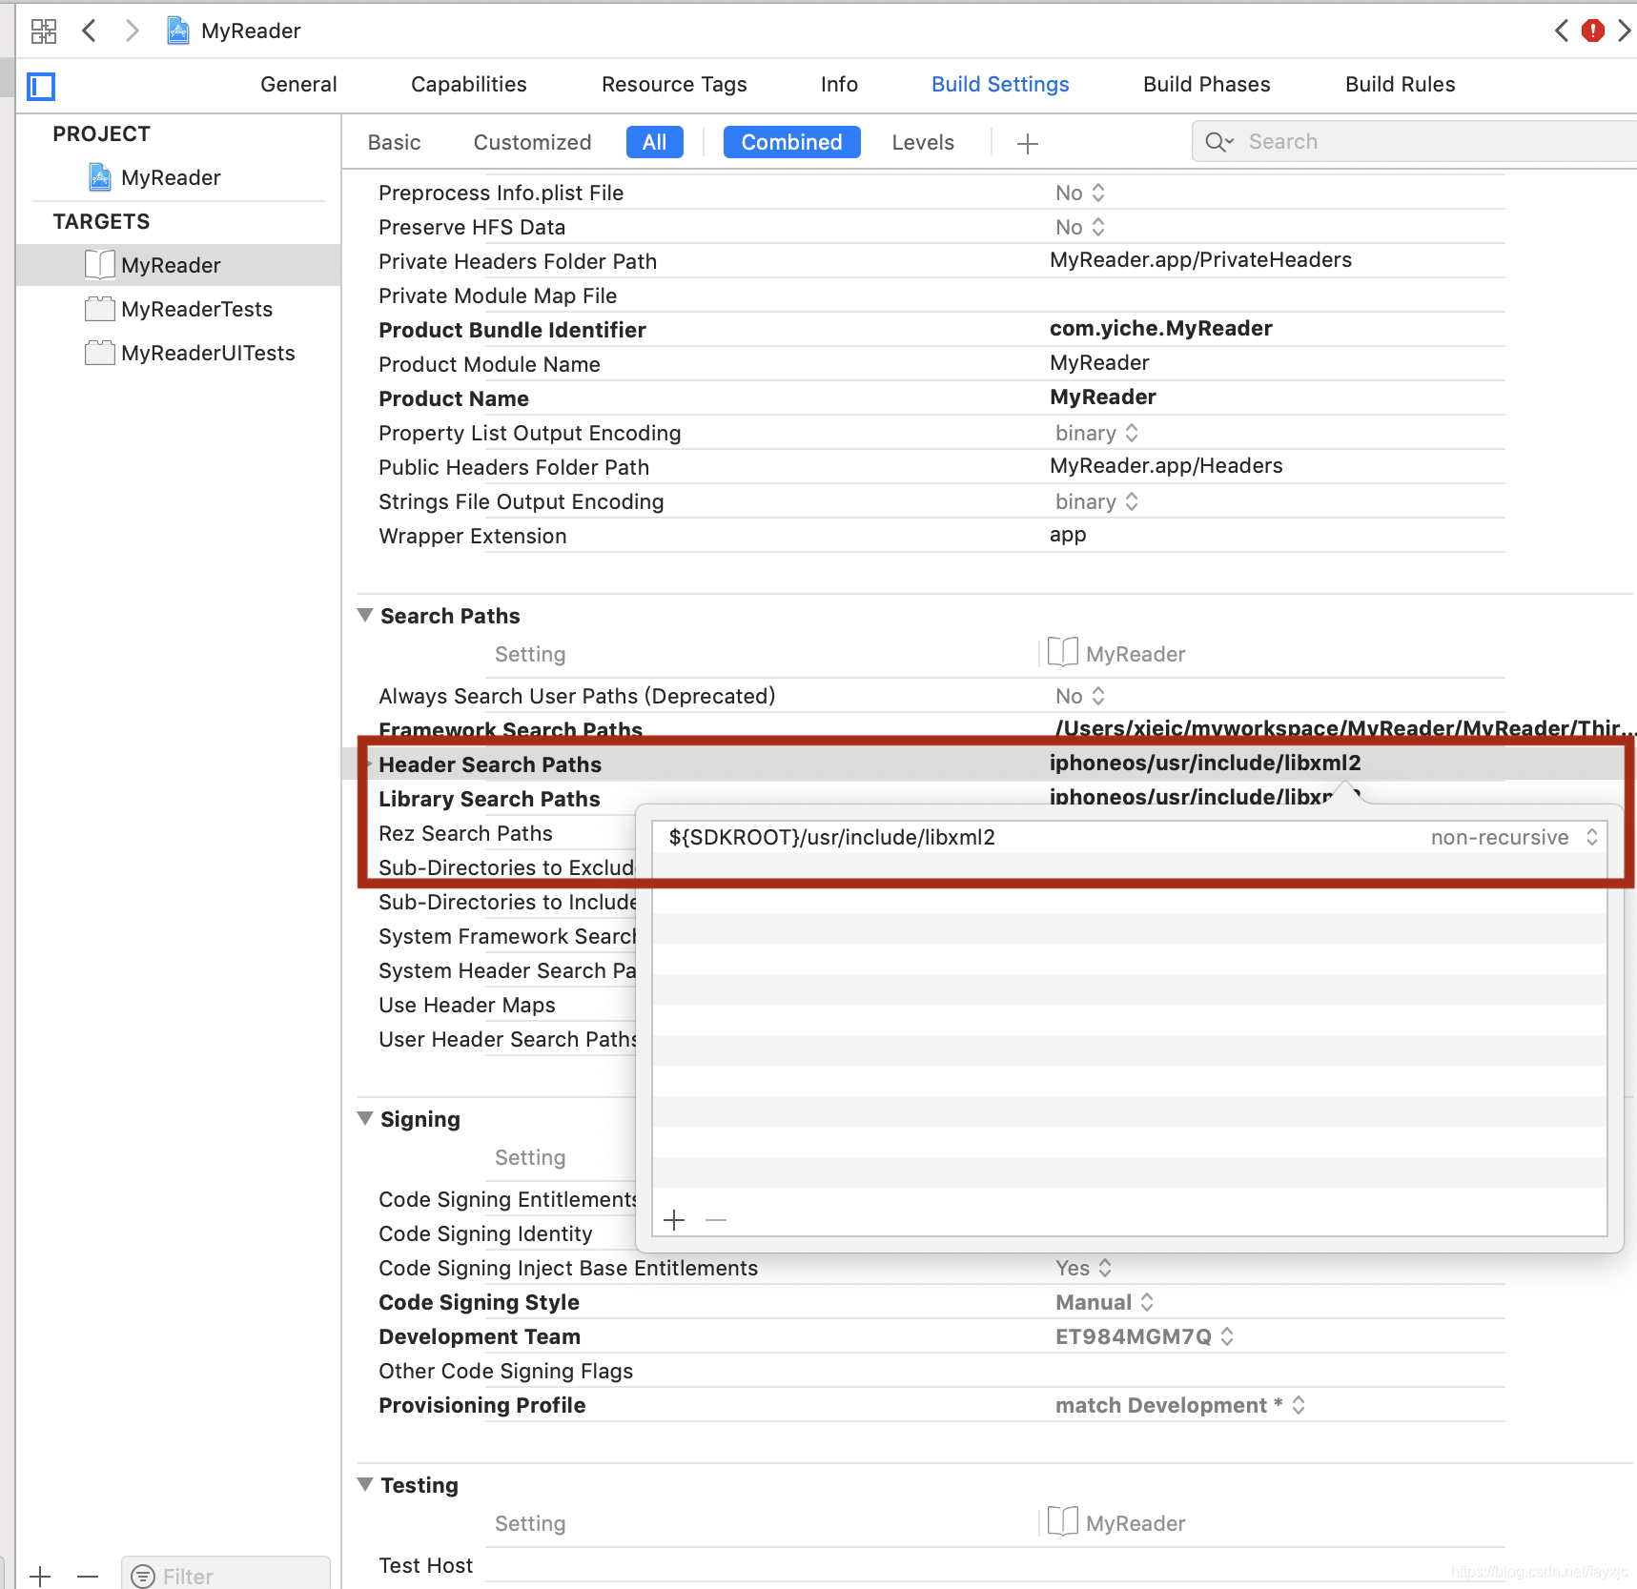Change Preprocess Info.plist File value
Viewport: 1637px width, 1589px height.
(x=1080, y=193)
